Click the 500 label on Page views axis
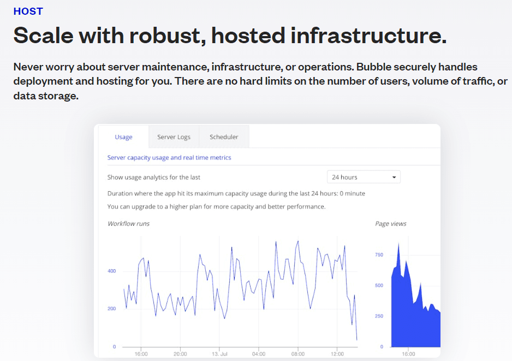512x361 pixels. point(379,286)
